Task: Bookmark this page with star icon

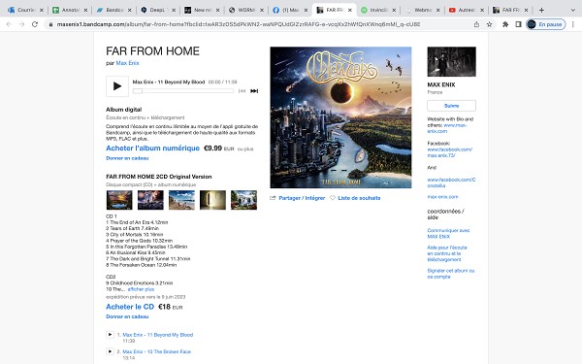Action: (x=489, y=24)
